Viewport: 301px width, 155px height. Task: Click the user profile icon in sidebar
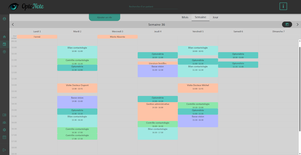pyautogui.click(x=4, y=19)
